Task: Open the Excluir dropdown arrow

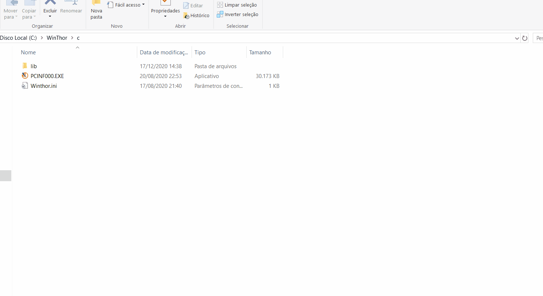Action: click(50, 16)
